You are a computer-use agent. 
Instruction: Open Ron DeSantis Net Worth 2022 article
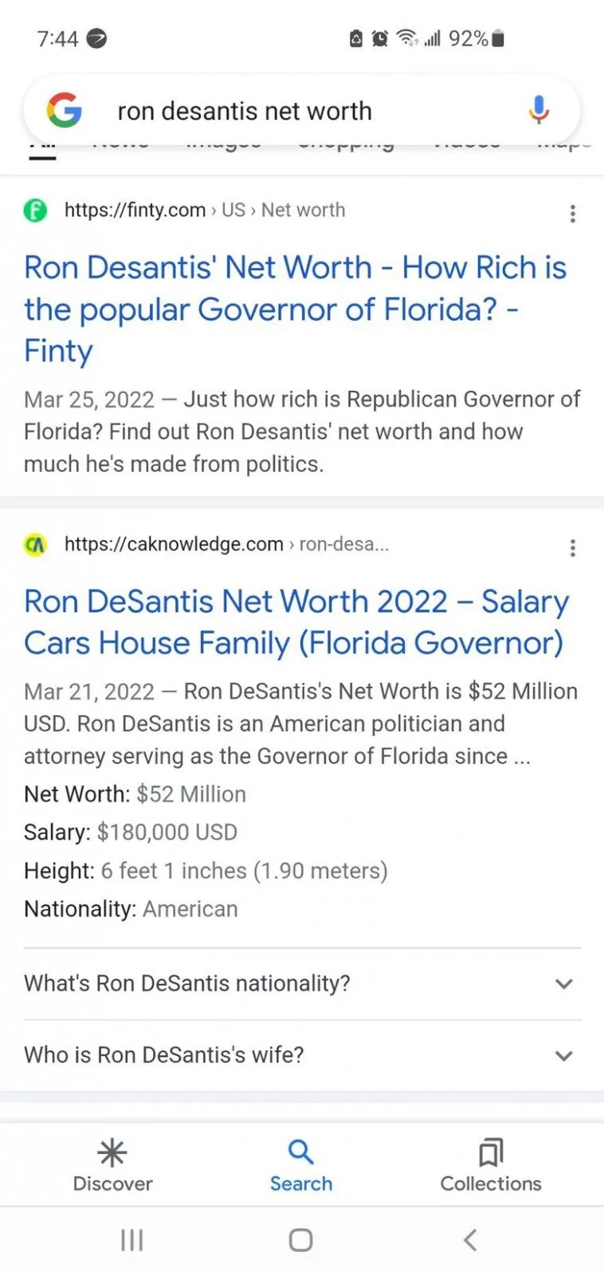[296, 622]
